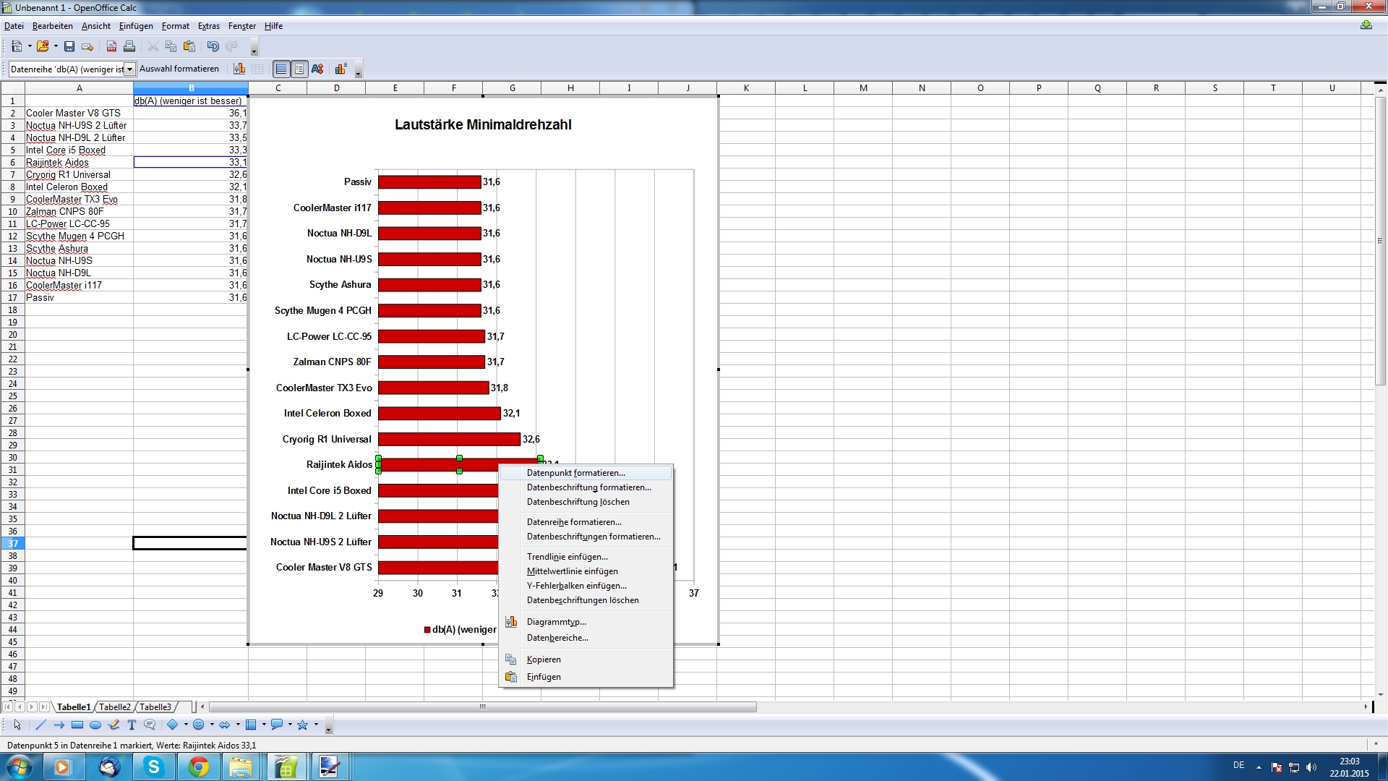Switch to the Tabelle2 sheet tab
This screenshot has width=1388, height=781.
click(x=115, y=707)
